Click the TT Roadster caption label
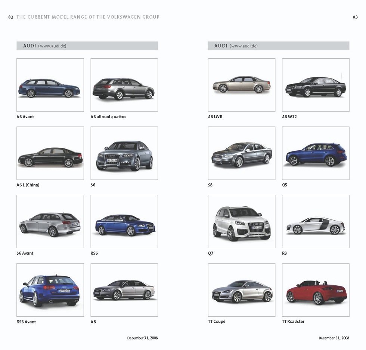 pyautogui.click(x=293, y=322)
